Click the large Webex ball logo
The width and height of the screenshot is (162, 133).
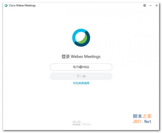click(81, 37)
